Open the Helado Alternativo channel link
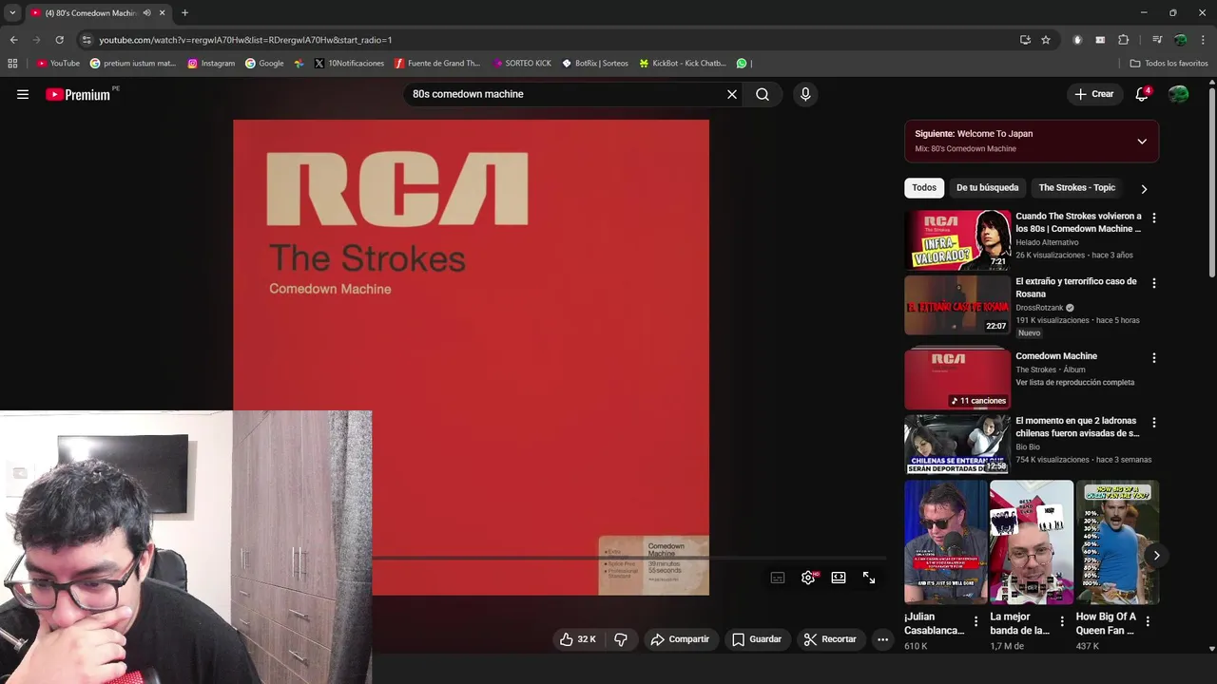The width and height of the screenshot is (1217, 684). click(1047, 242)
